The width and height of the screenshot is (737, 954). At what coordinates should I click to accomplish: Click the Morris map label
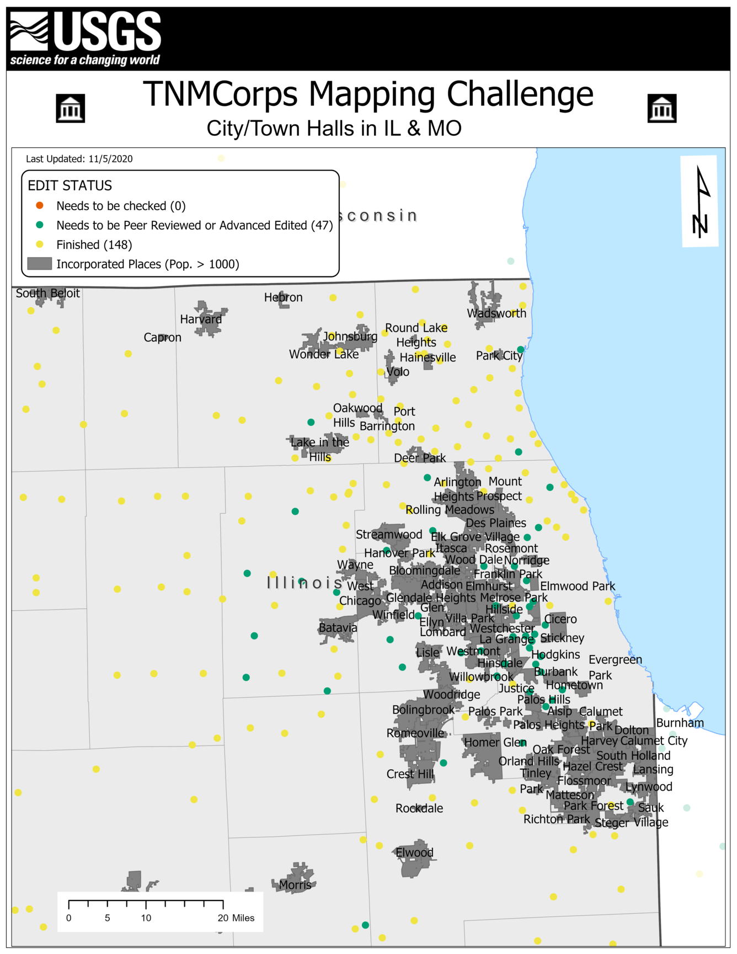click(x=295, y=886)
